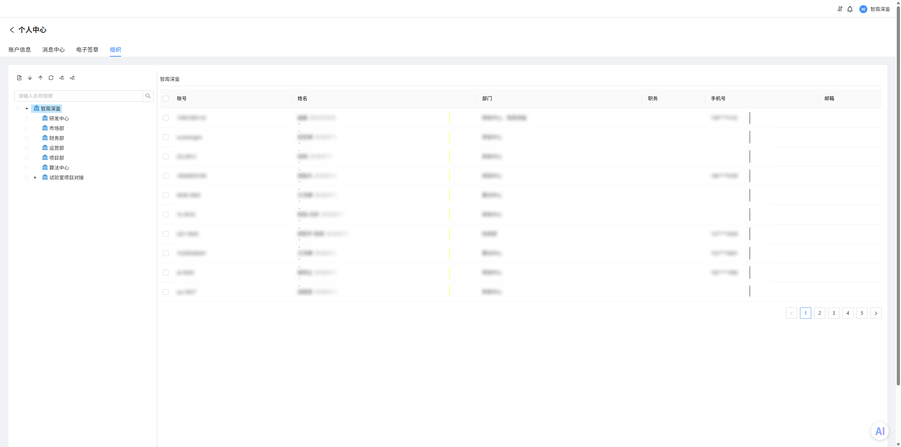Click the indent (right arrow lines) icon
Viewport: 901px width, 447px height.
[72, 78]
